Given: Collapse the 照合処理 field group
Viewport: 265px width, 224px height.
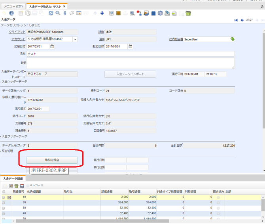Looking at the screenshot, I should coord(8,151).
